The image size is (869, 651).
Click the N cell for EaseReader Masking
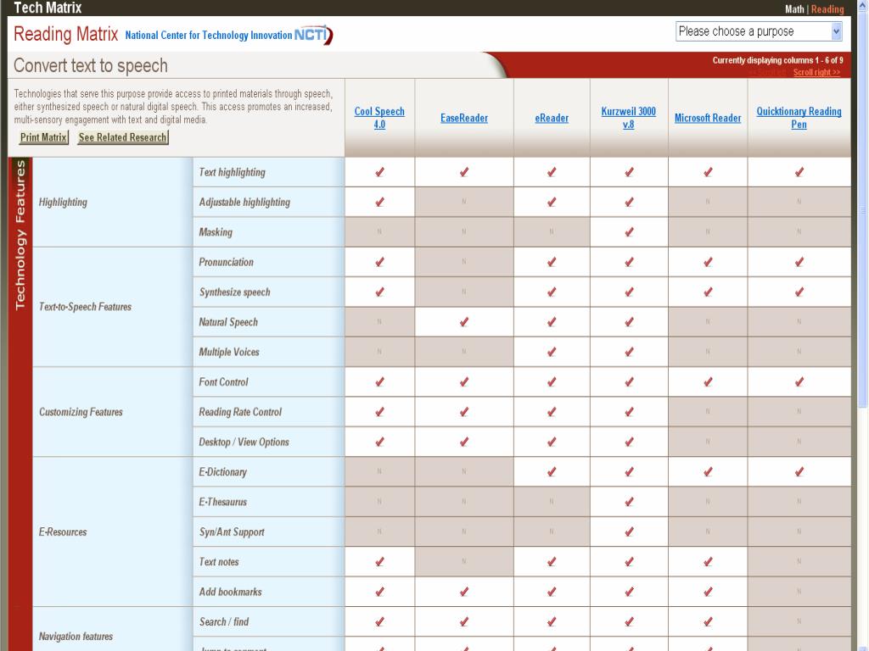click(464, 232)
